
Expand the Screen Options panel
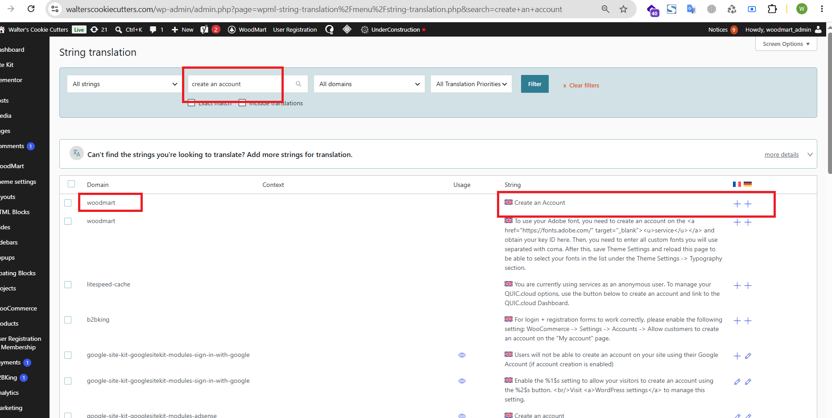(x=786, y=44)
